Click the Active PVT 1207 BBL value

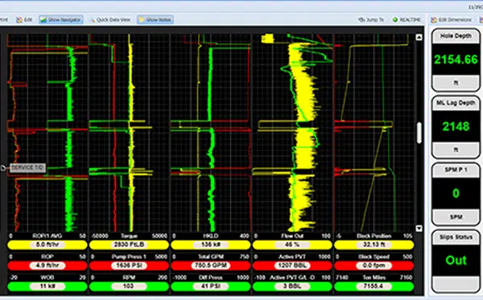click(x=292, y=265)
